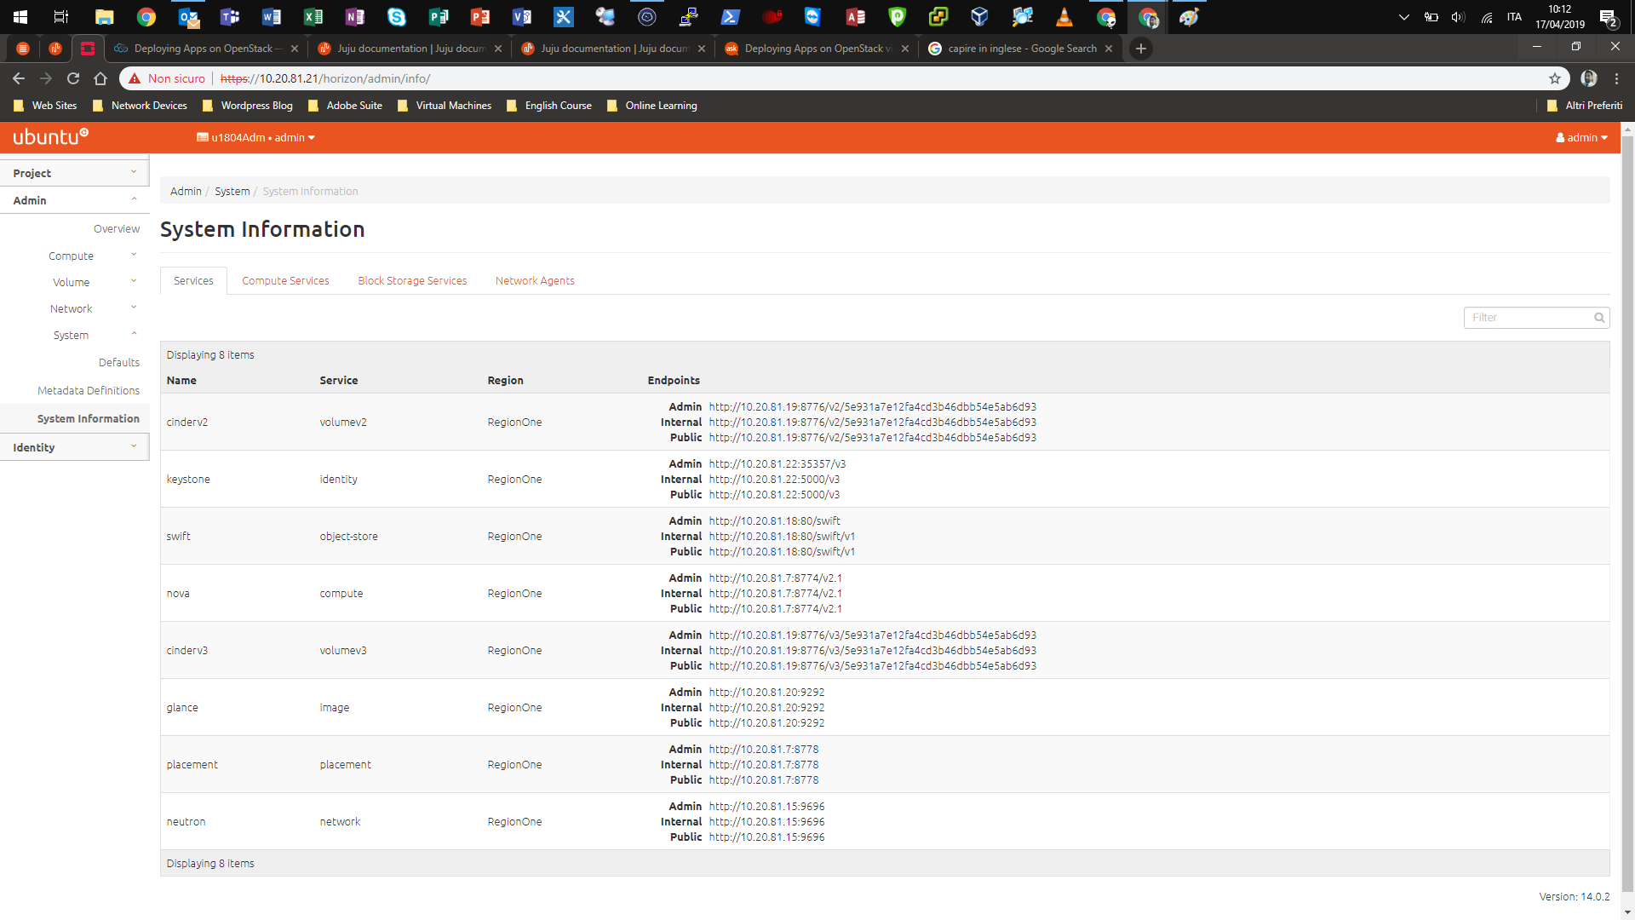Screen dimensions: 1635x920
Task: Switch to the Compute Services tab
Action: [x=285, y=281]
